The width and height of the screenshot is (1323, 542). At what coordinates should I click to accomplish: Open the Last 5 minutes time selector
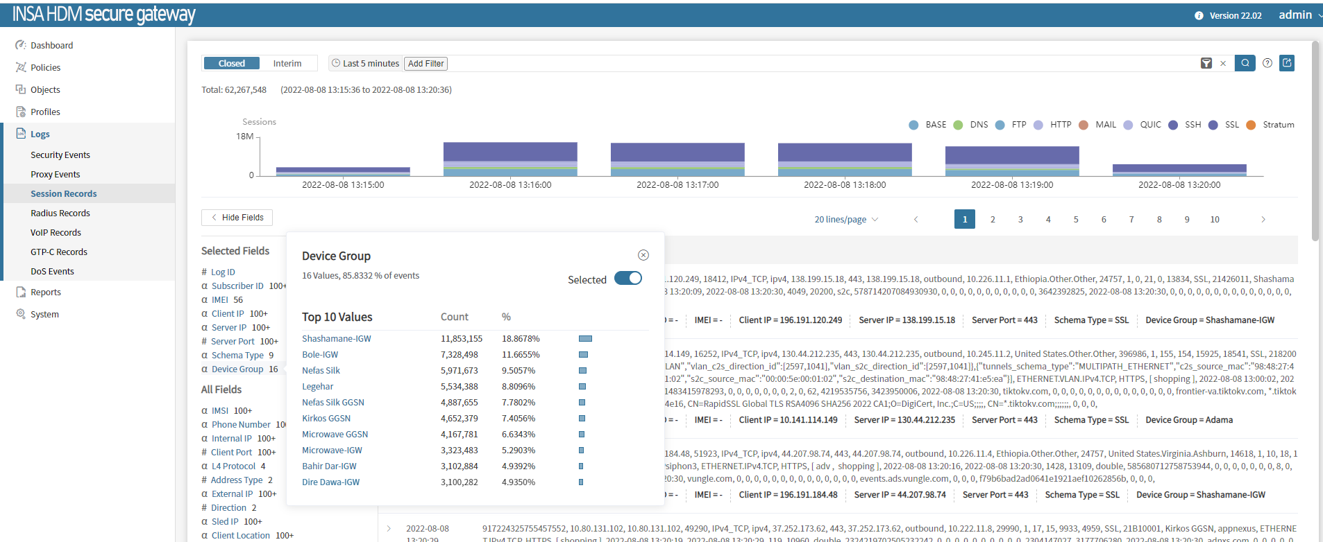(x=366, y=63)
